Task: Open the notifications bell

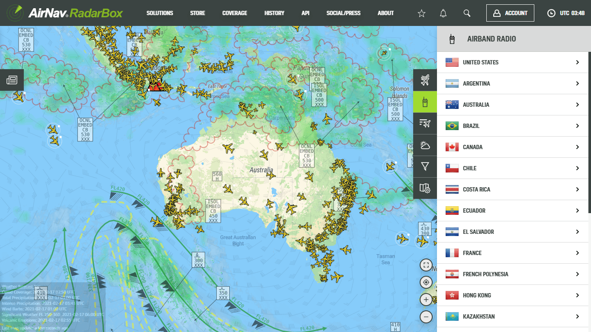Action: click(443, 13)
